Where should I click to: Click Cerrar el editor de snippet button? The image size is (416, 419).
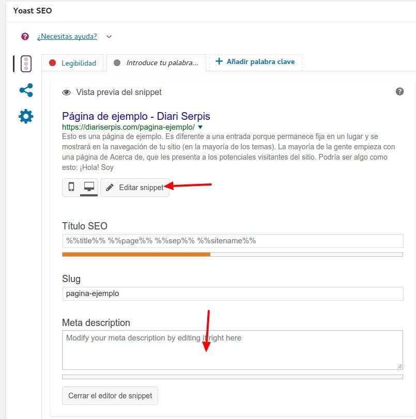coord(110,395)
